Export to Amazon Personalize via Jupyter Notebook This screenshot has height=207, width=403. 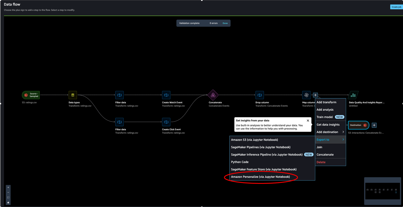(x=272, y=177)
